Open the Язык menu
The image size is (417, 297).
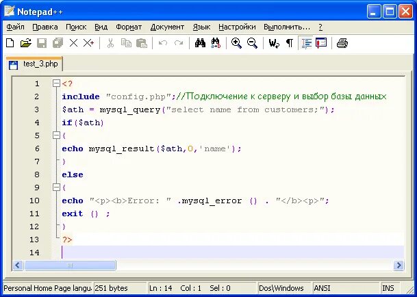coord(201,27)
